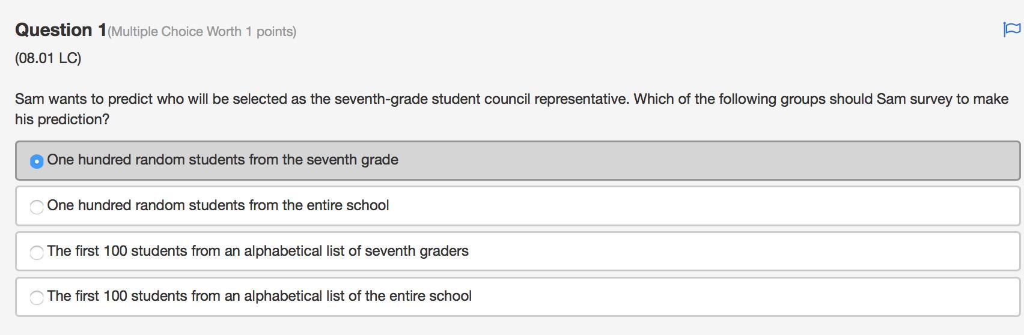This screenshot has height=335, width=1024.
Task: Click answer text "One hundred random students from the seventh grade"
Action: click(222, 160)
